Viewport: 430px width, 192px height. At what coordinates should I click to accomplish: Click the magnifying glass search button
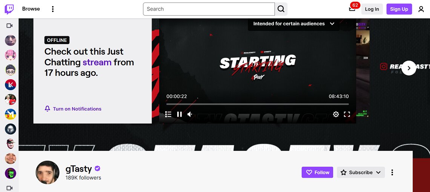281,9
